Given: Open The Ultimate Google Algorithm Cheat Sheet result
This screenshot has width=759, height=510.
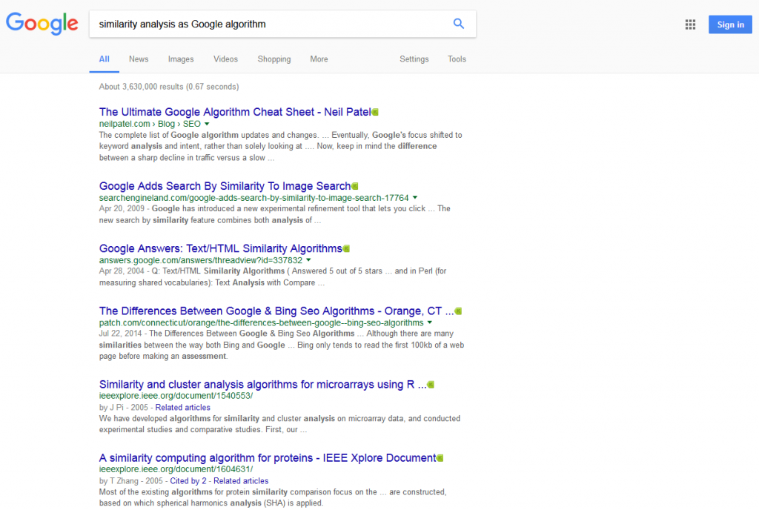Looking at the screenshot, I should tap(235, 112).
